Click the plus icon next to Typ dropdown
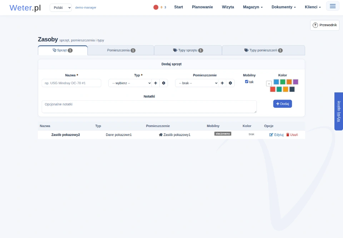The height and width of the screenshot is (238, 343). point(155,83)
